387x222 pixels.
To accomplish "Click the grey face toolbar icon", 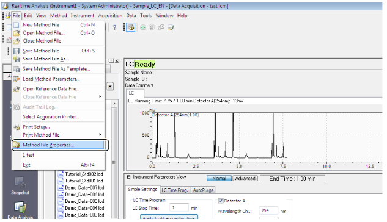I will coord(152,27).
